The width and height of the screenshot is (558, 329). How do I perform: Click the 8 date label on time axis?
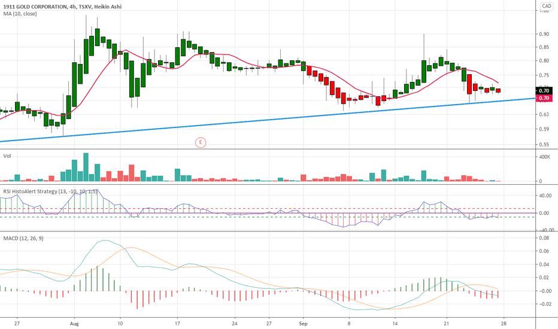pyautogui.click(x=349, y=324)
